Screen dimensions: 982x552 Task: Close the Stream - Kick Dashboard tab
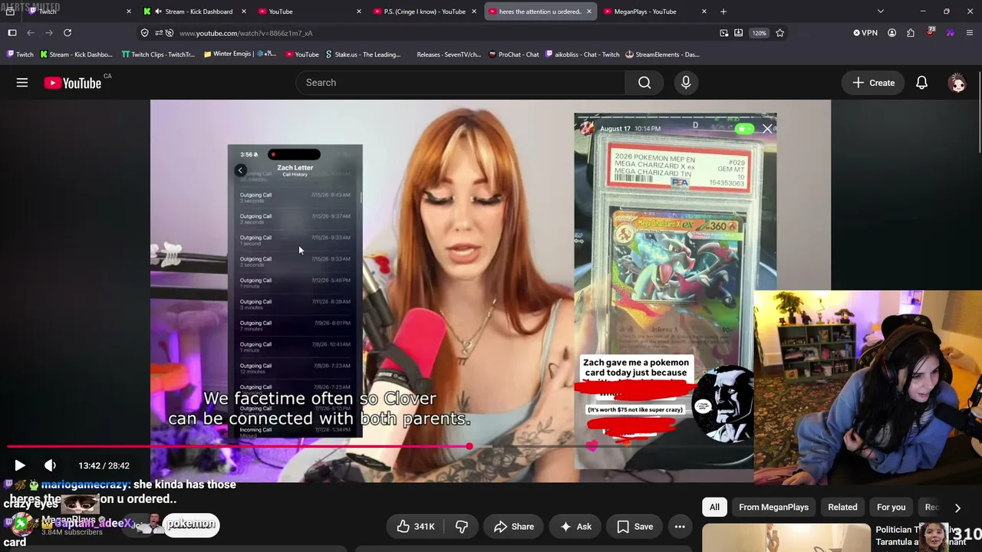coord(244,11)
